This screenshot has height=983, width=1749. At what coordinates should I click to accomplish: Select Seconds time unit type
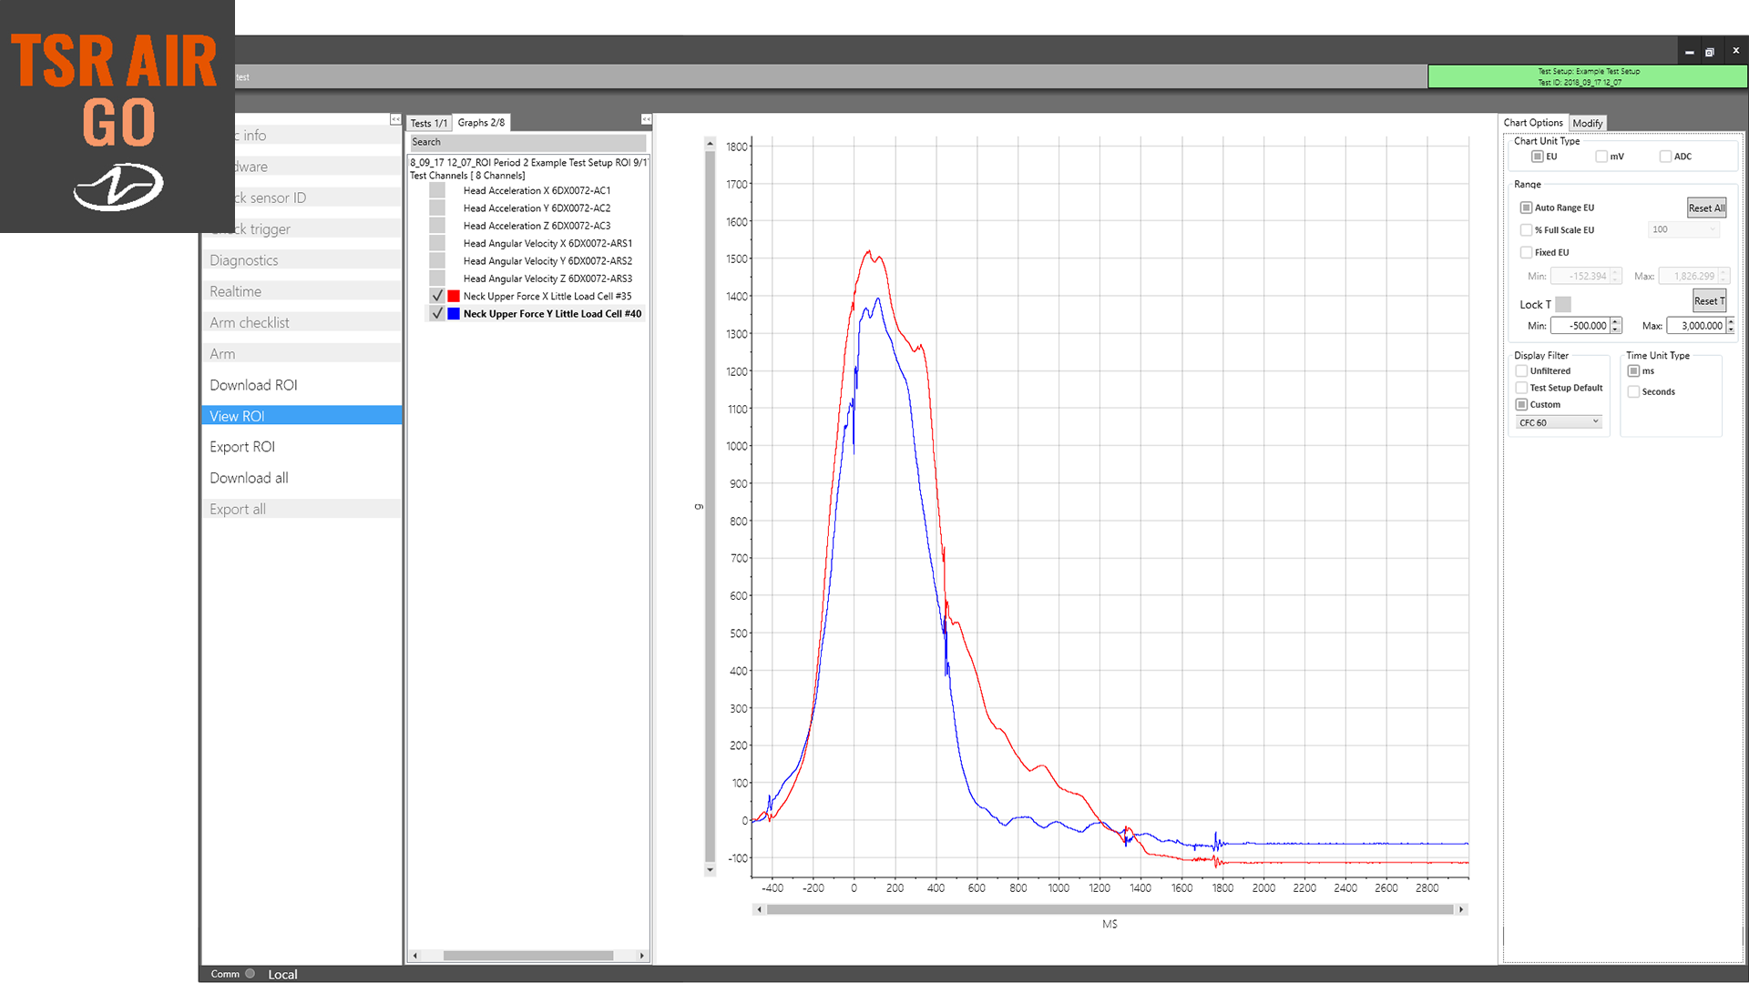click(1634, 391)
